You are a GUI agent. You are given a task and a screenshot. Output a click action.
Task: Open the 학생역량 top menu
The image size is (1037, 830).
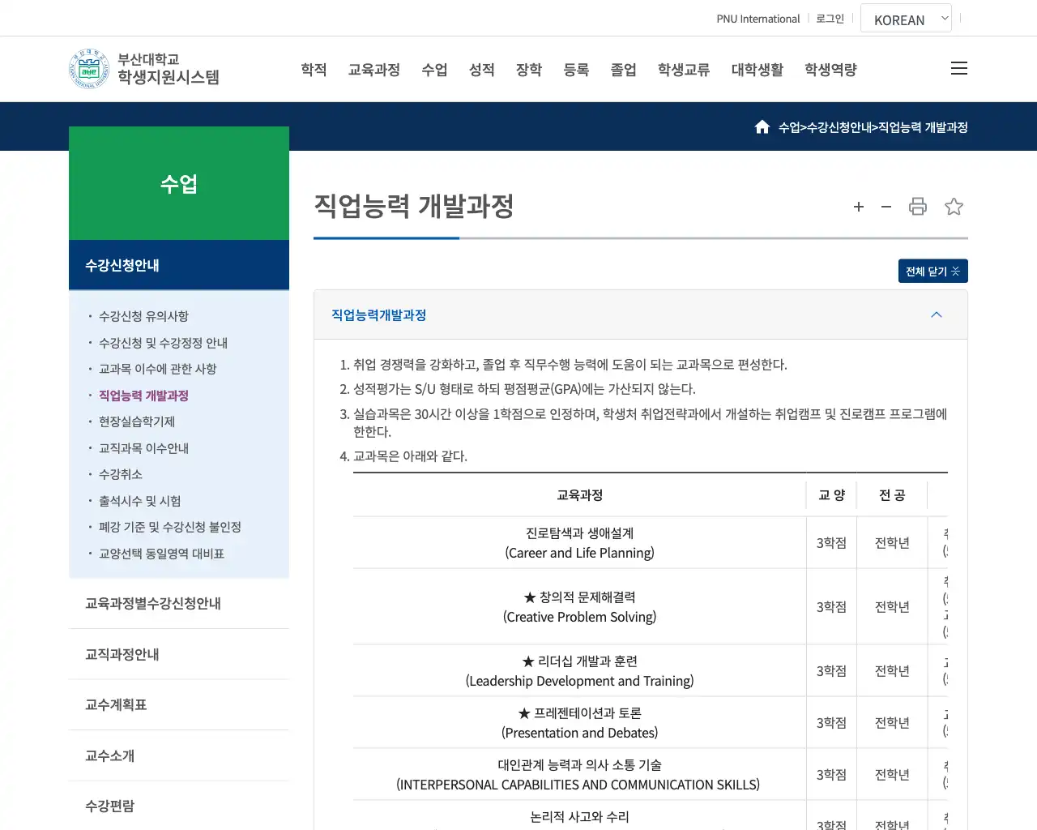coord(830,70)
